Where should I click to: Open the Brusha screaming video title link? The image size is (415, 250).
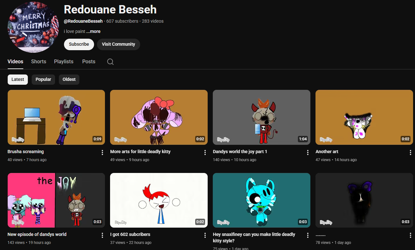click(x=26, y=152)
